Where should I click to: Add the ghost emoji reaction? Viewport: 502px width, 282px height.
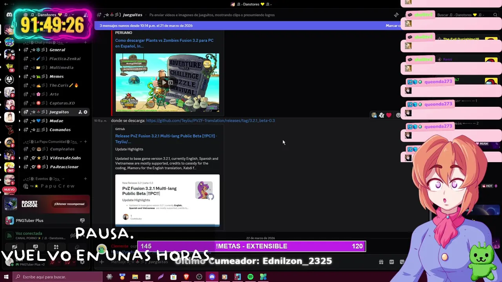click(381, 115)
